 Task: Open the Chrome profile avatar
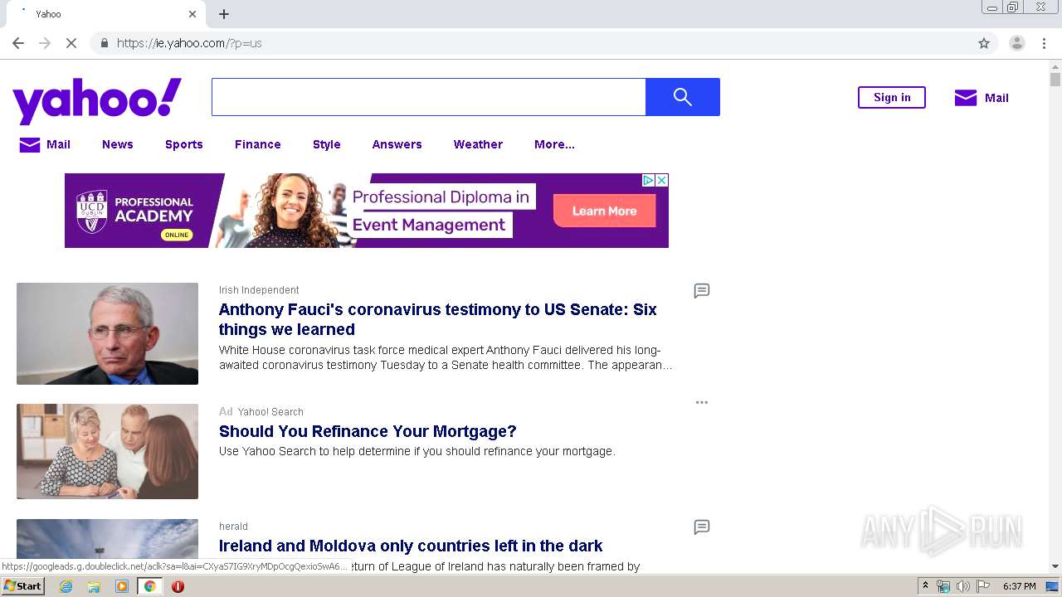point(1017,43)
